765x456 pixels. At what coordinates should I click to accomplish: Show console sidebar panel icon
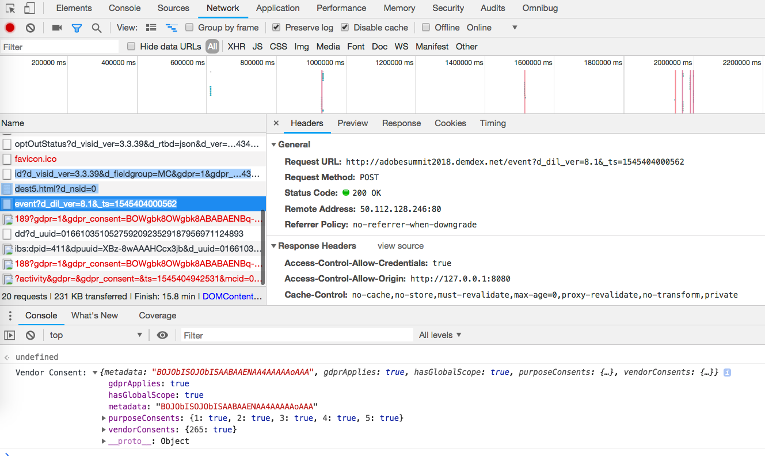tap(10, 335)
